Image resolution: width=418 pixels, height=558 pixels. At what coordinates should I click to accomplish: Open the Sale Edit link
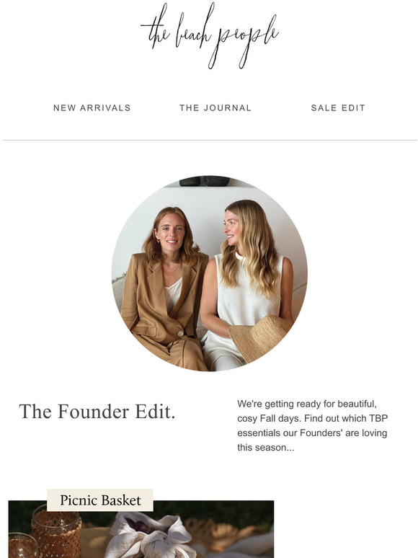pos(338,108)
